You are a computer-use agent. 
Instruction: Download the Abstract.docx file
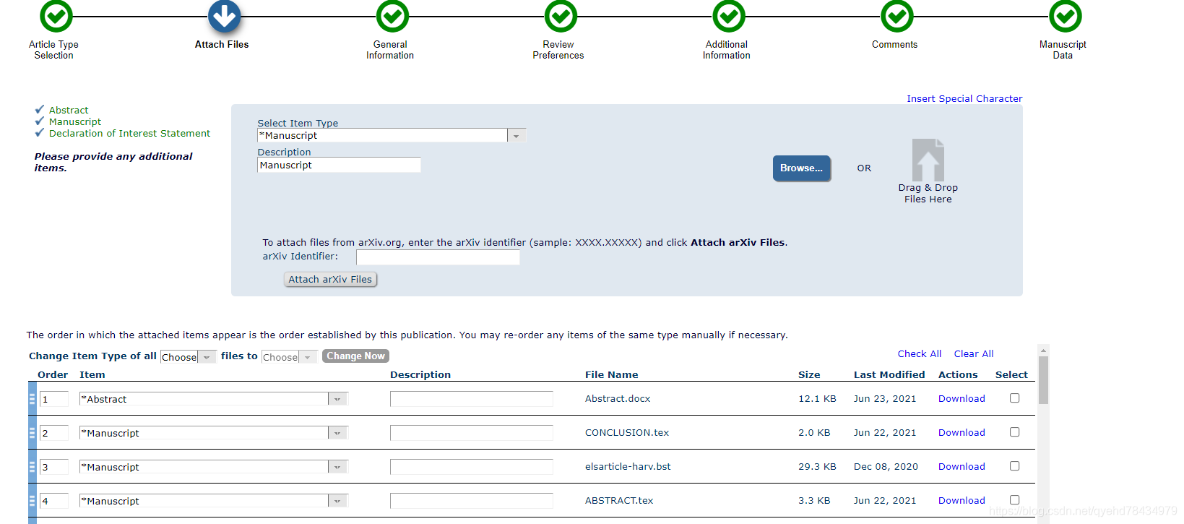point(962,399)
